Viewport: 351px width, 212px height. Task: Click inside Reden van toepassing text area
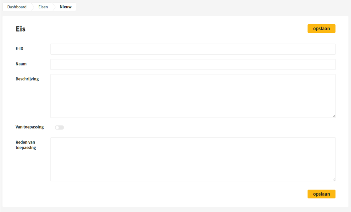coord(193,159)
